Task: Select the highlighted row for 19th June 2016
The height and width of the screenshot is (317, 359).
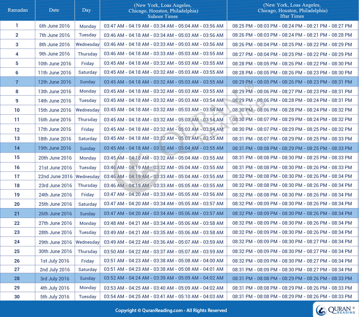Action: (x=179, y=148)
